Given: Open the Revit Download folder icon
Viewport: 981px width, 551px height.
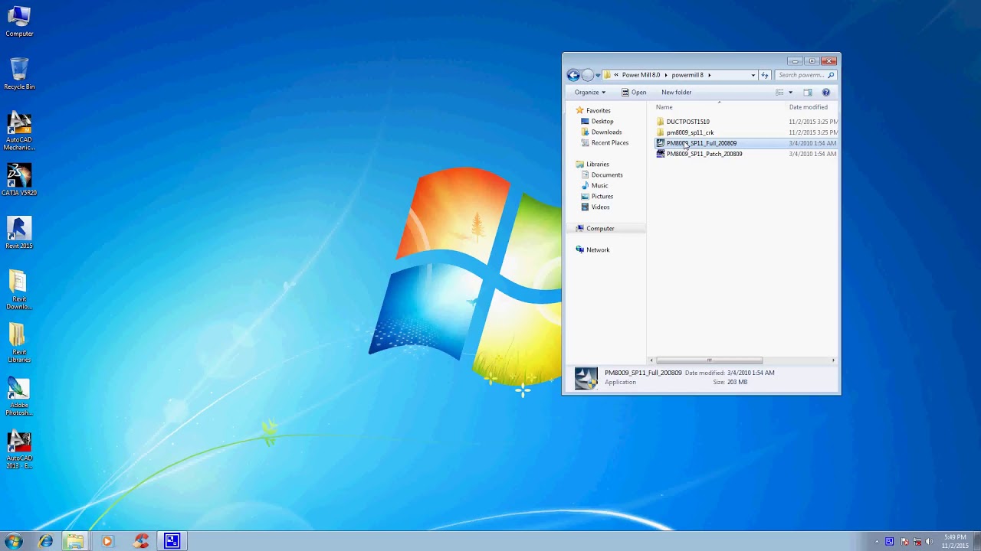Looking at the screenshot, I should (x=19, y=290).
